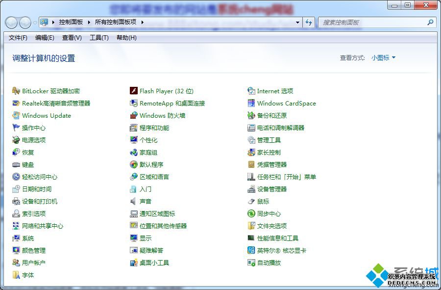Image resolution: width=441 pixels, height=290 pixels.
Task: Click the 自动播放 icon
Action: pos(251,263)
